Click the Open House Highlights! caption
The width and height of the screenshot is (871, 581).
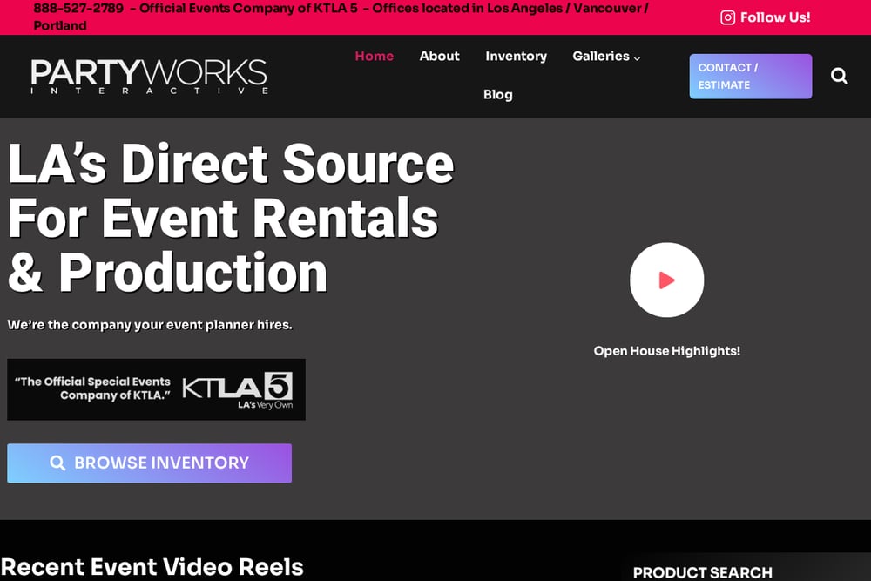pyautogui.click(x=666, y=351)
